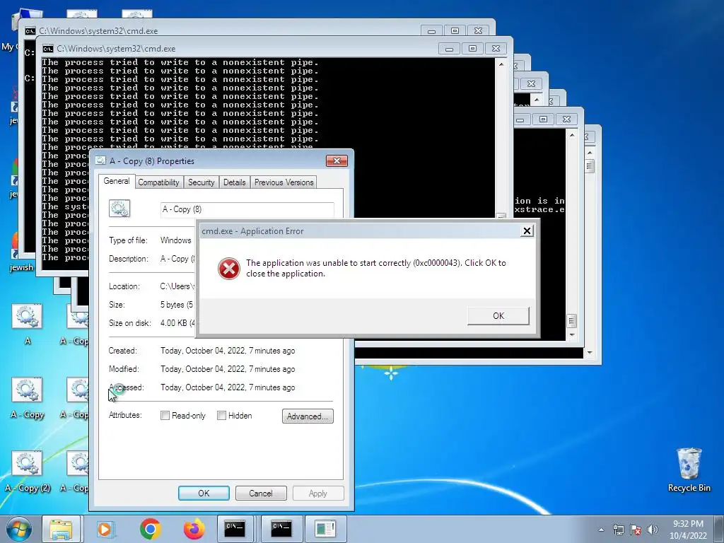Show hidden tray icons arrow
This screenshot has height=543, width=724.
pos(601,530)
